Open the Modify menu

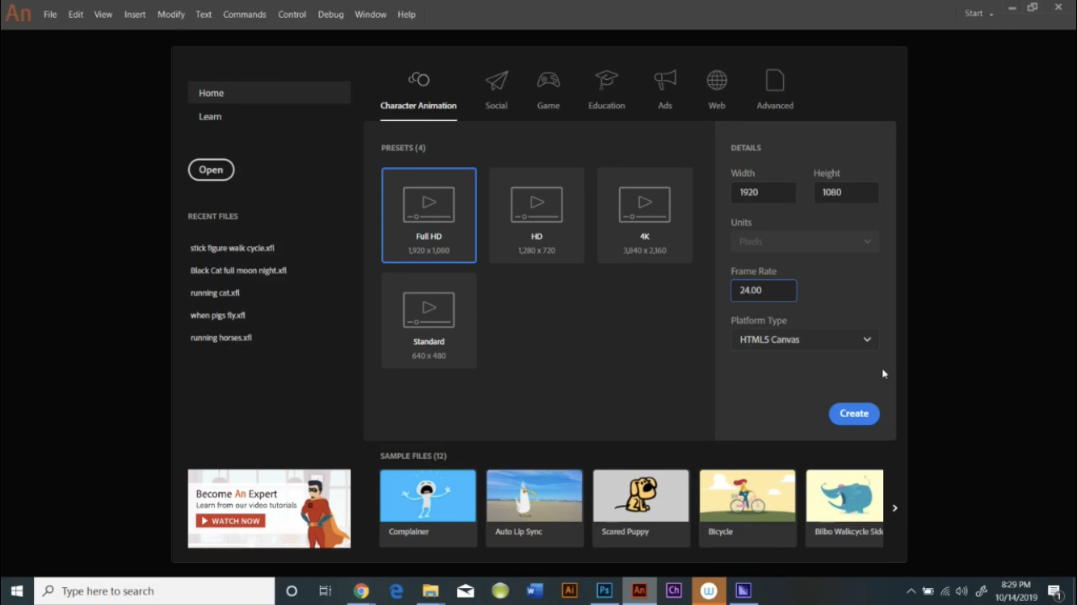[x=171, y=15]
